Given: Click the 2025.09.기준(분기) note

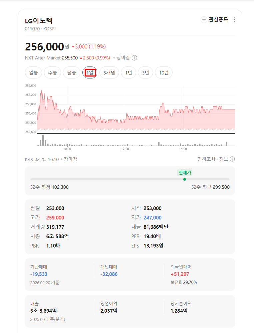Looking at the screenshot, I should click(47, 319).
